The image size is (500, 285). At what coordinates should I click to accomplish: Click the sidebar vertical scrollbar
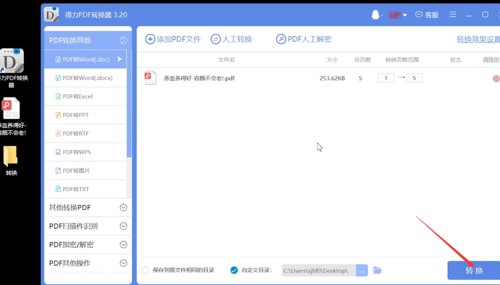click(x=129, y=104)
